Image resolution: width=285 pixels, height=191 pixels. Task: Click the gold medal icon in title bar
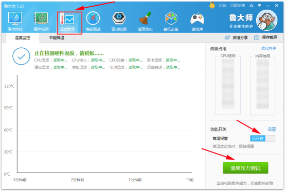(212, 5)
